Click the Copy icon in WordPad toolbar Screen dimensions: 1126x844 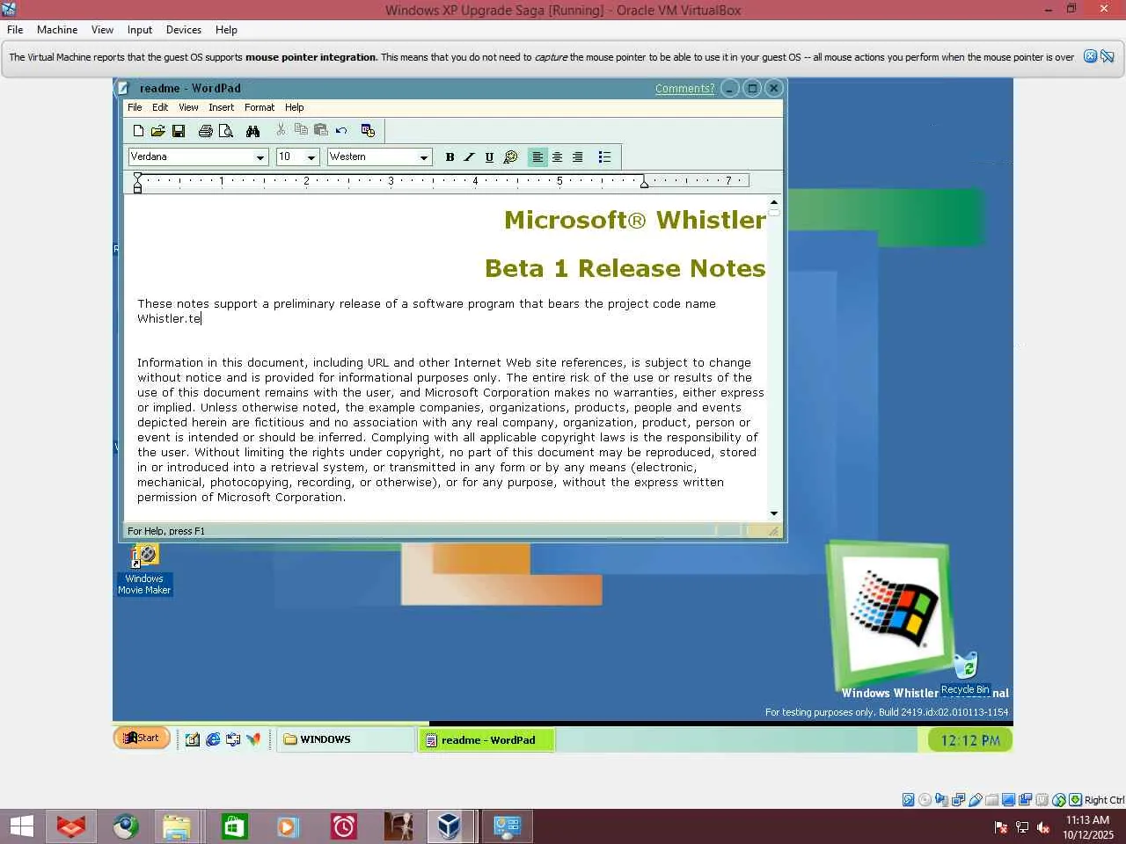[301, 130]
